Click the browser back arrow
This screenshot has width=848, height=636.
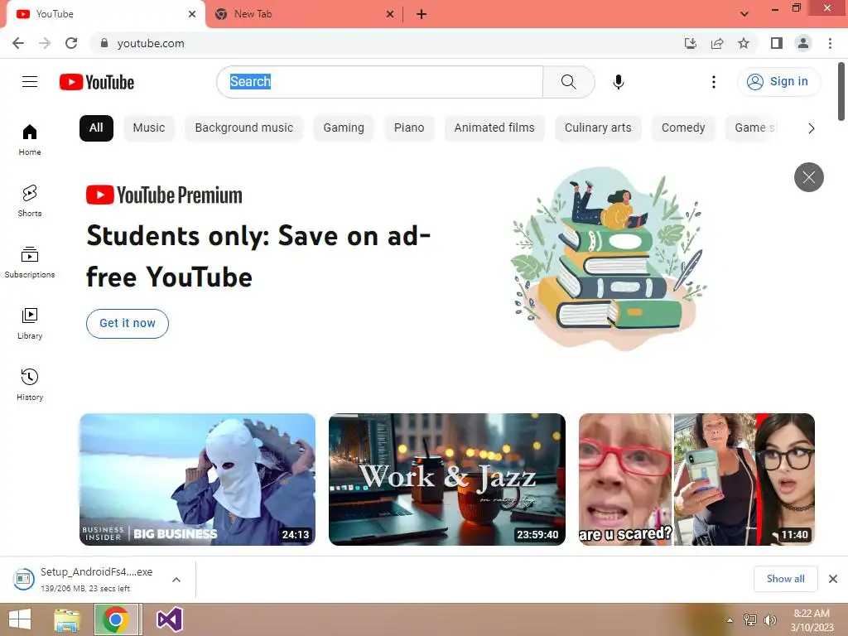pos(18,43)
